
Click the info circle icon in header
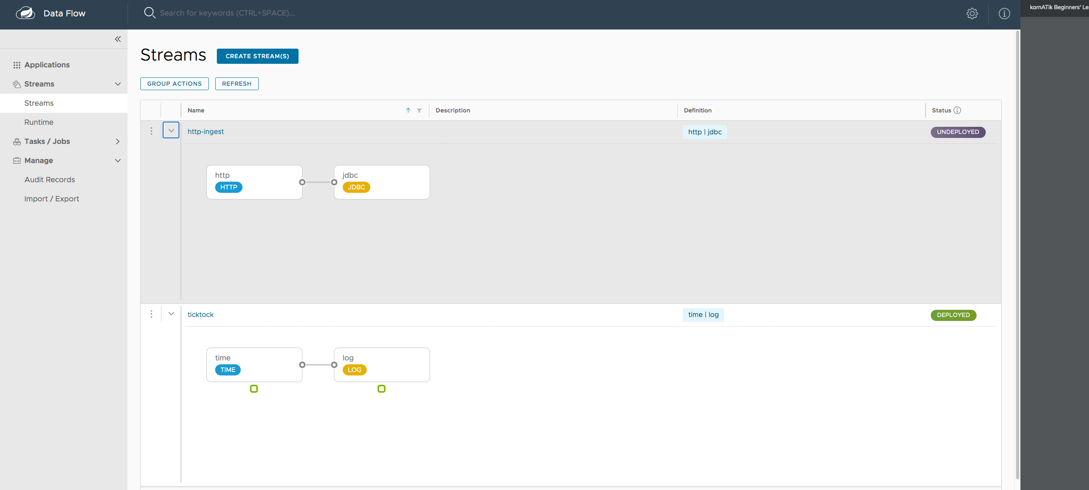tap(1004, 14)
